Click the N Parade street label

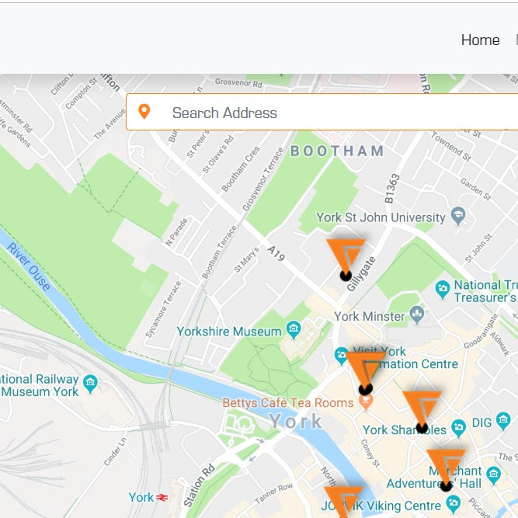click(x=177, y=232)
